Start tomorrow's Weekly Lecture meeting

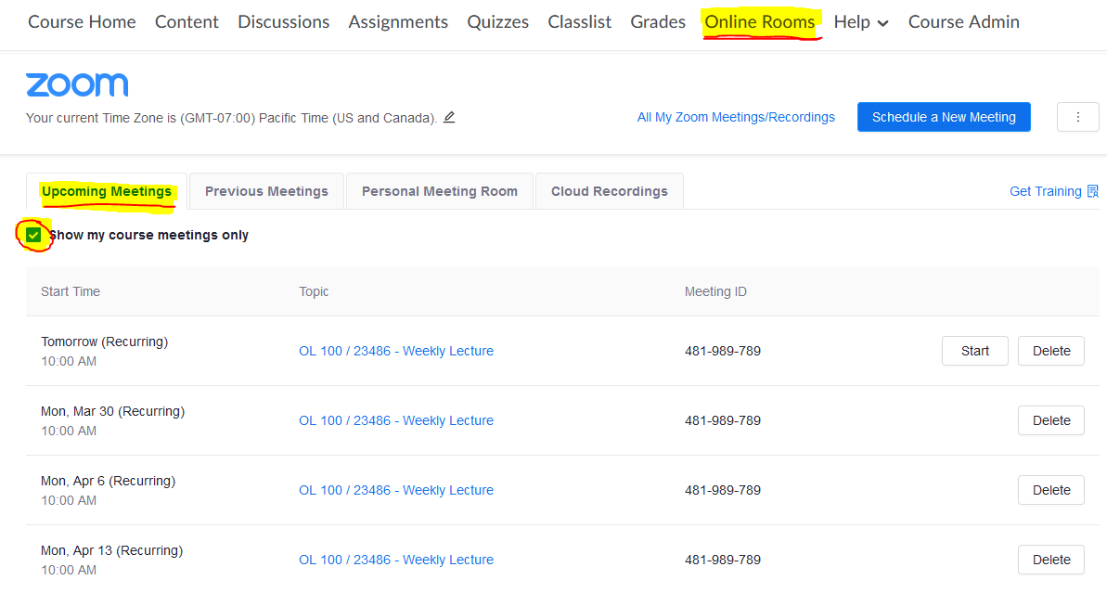pos(974,351)
